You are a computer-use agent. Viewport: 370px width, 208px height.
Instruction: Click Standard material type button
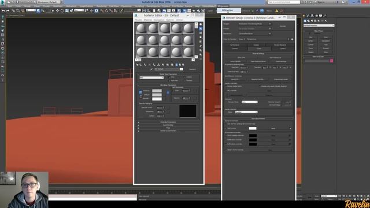pos(193,69)
